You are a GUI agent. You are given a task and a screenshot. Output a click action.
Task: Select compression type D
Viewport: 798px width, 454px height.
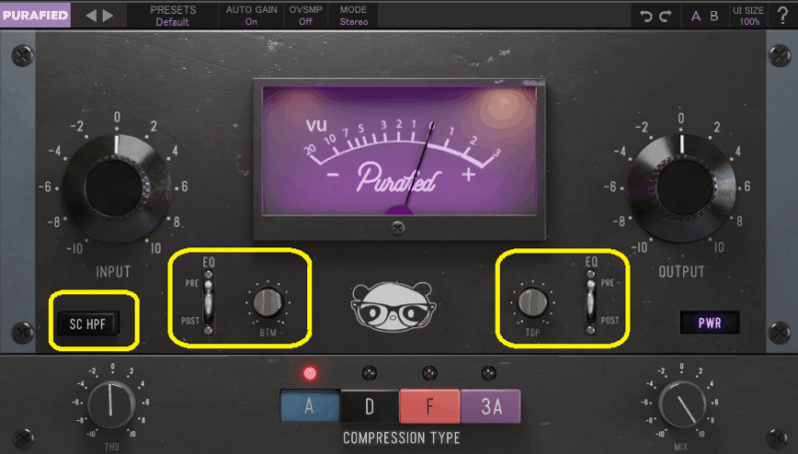369,407
